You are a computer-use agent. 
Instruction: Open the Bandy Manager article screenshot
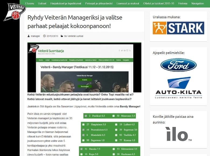(x=84, y=67)
